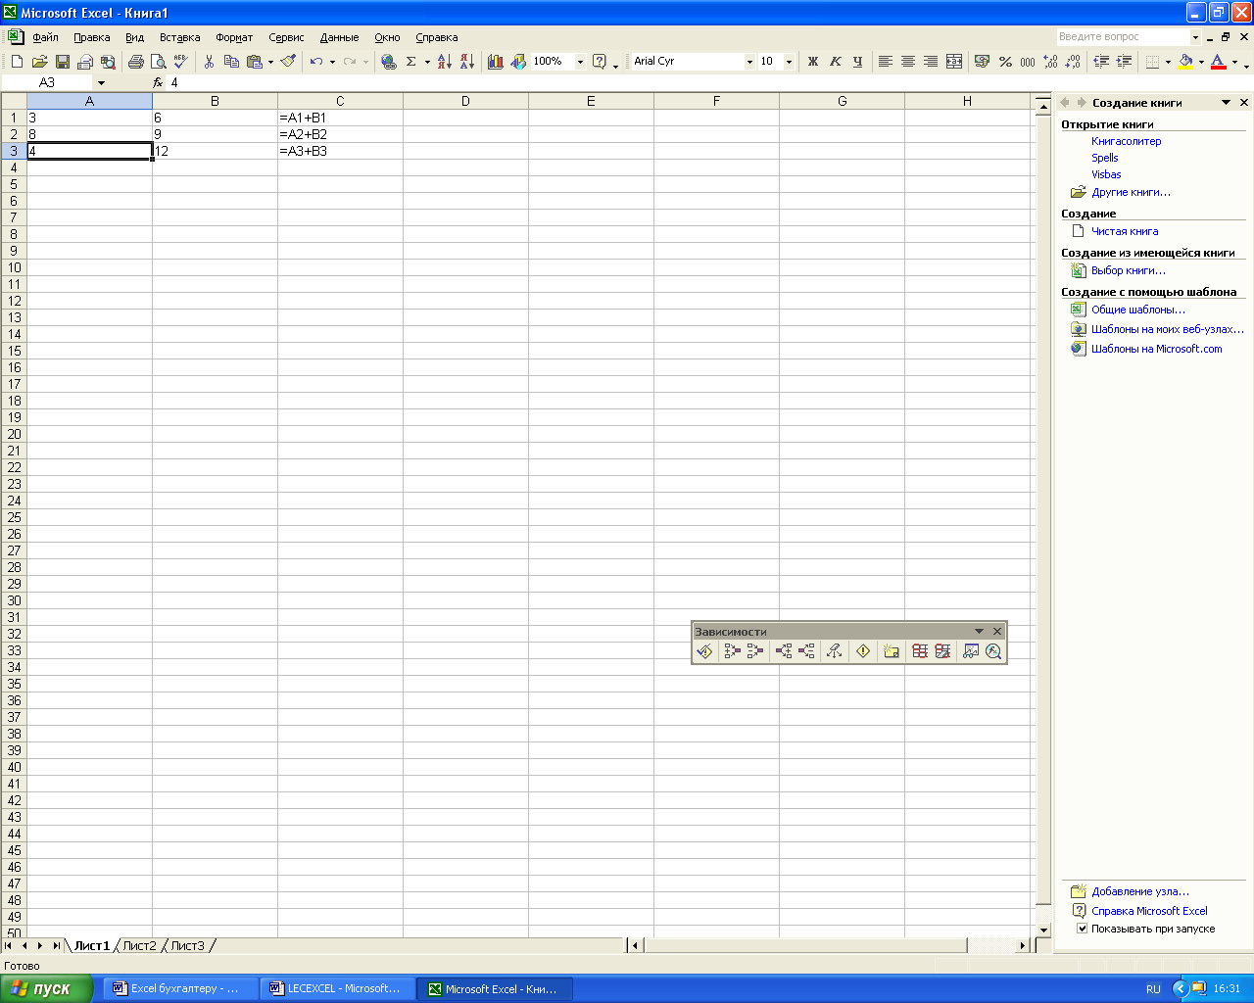Click the Чистая книга link

pos(1125,231)
